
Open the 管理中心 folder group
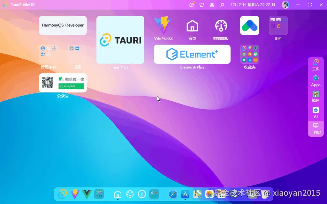[49, 54]
